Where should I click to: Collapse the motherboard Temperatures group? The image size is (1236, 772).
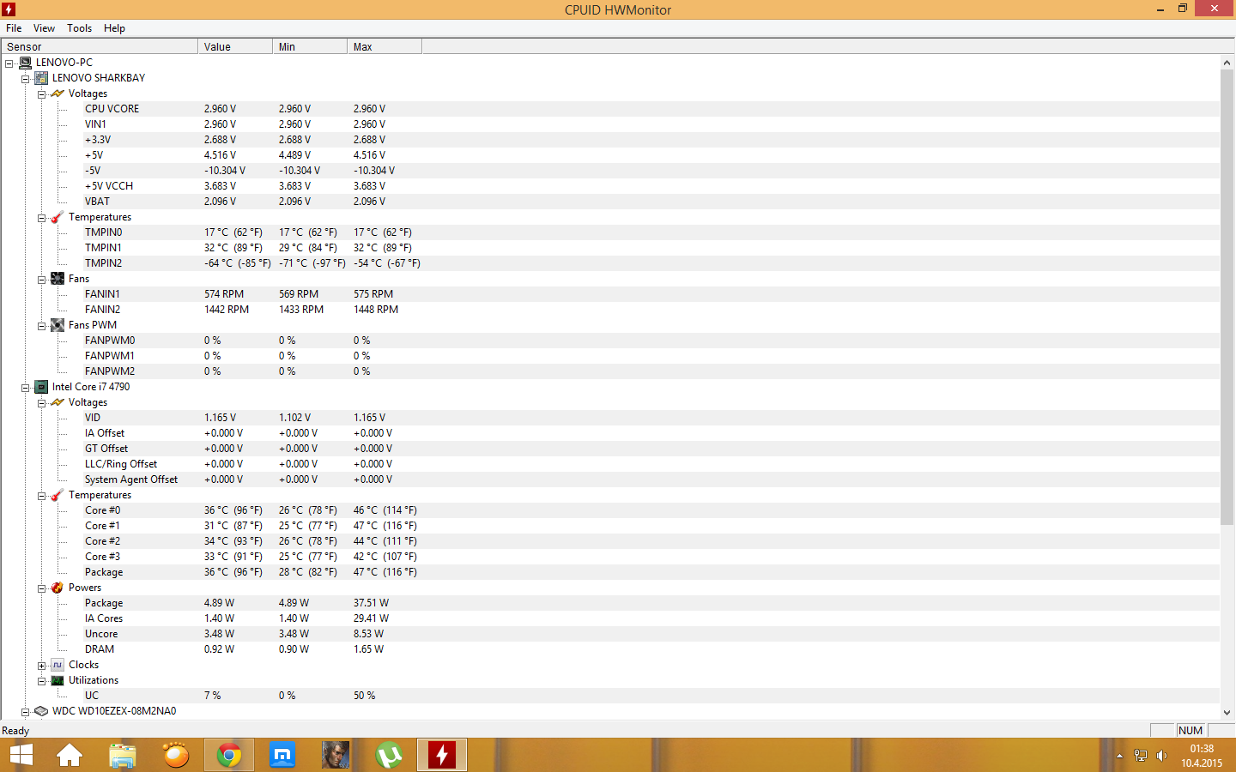pos(41,218)
